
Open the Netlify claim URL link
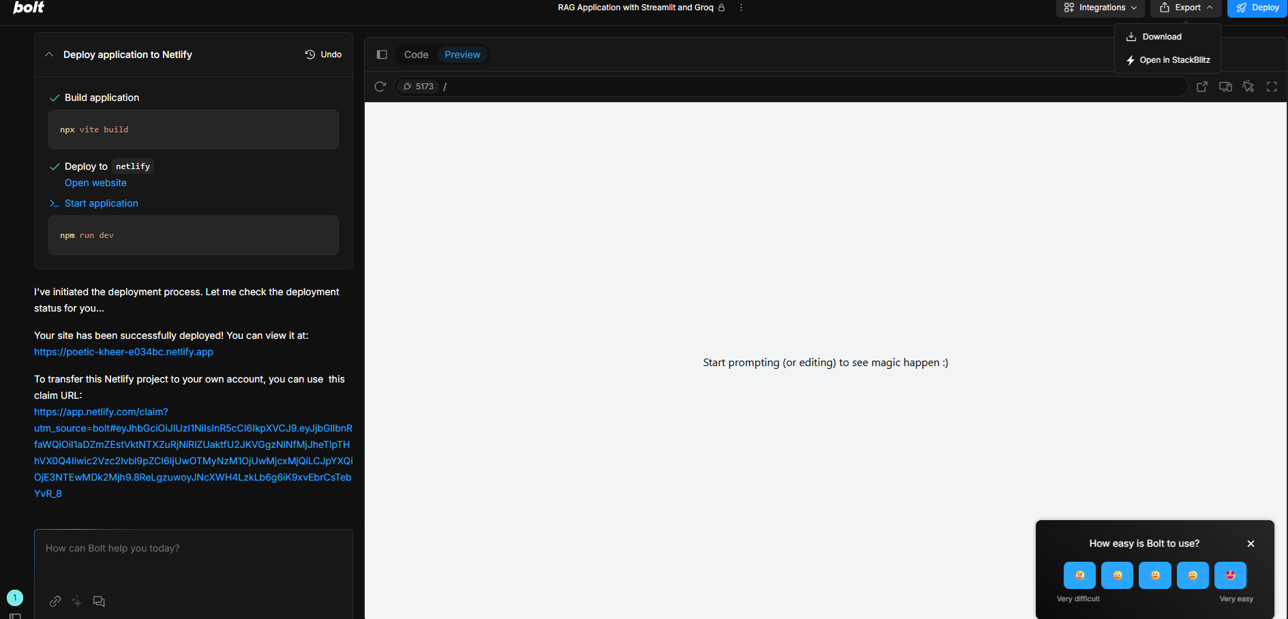pos(194,453)
